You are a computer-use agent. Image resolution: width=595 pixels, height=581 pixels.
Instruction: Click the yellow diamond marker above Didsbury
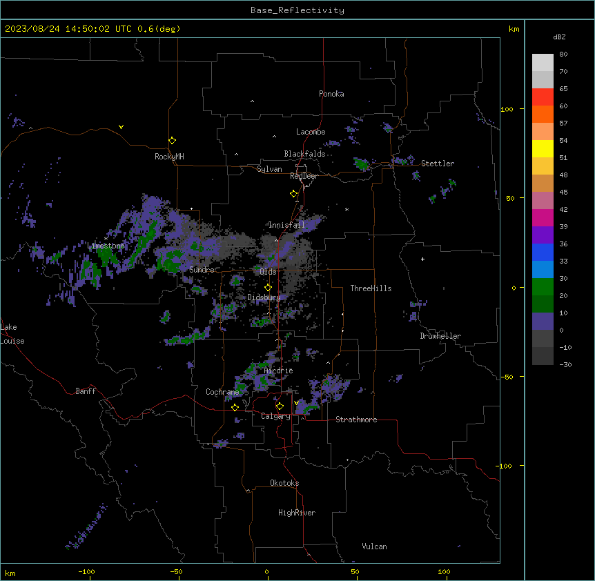(x=268, y=287)
